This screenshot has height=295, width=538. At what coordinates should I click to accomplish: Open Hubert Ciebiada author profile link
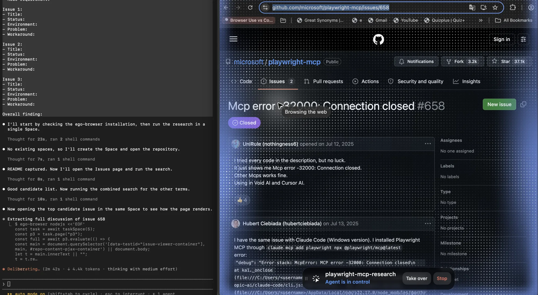click(282, 224)
